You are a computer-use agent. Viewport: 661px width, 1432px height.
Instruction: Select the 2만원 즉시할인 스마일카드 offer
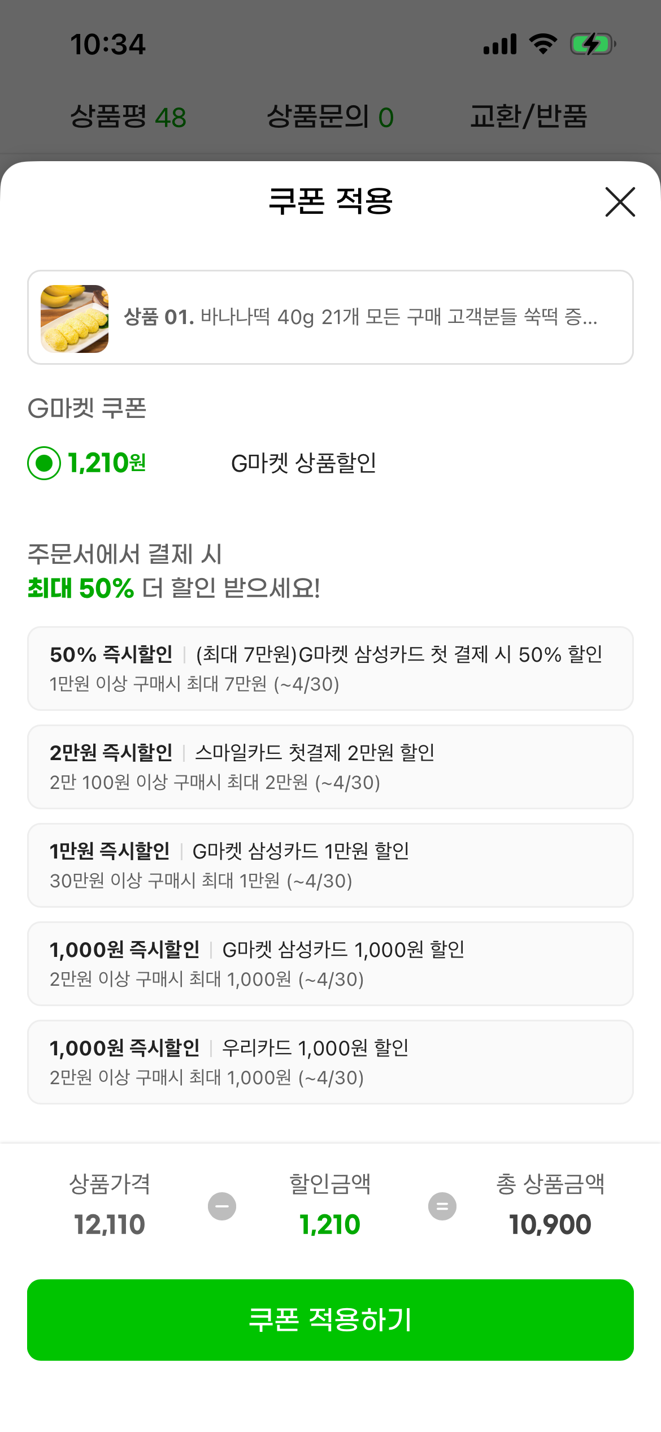coord(330,767)
